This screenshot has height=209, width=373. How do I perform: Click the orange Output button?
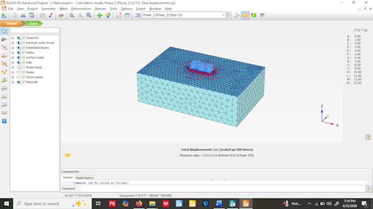[x=12, y=24]
